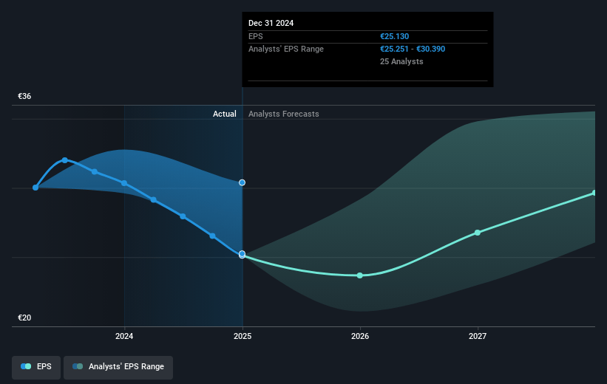Click the 'Analysts' EPS Range' row label in tooltip
Screen dimensions: 607x384
point(285,49)
